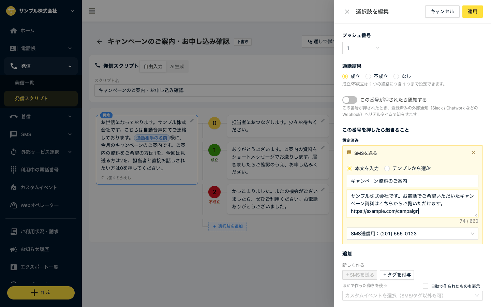The image size is (491, 307).
Task: Select the 成立 radio button
Action: tap(345, 76)
